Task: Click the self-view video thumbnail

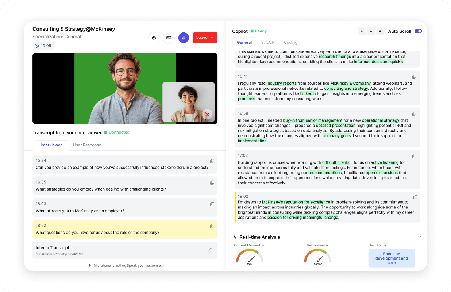Action: pos(188,102)
